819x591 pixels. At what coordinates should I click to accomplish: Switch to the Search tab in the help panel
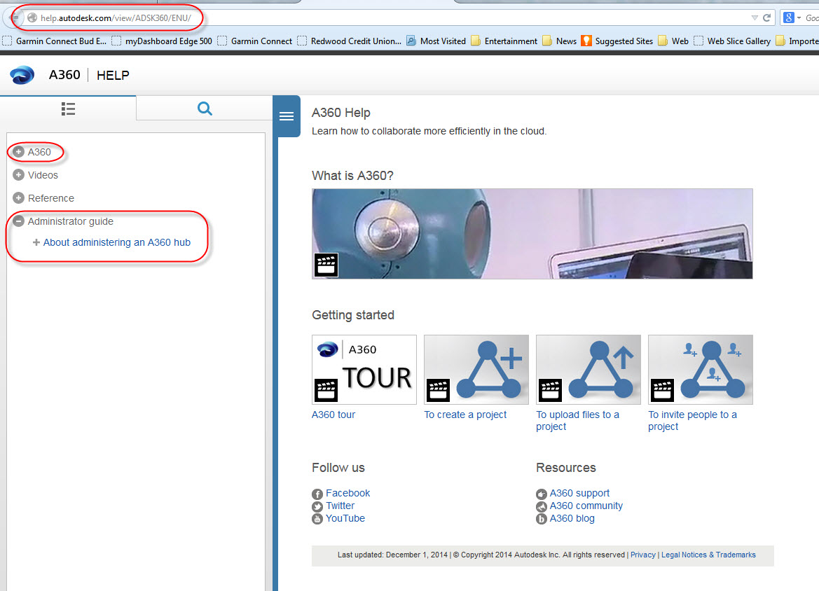204,109
